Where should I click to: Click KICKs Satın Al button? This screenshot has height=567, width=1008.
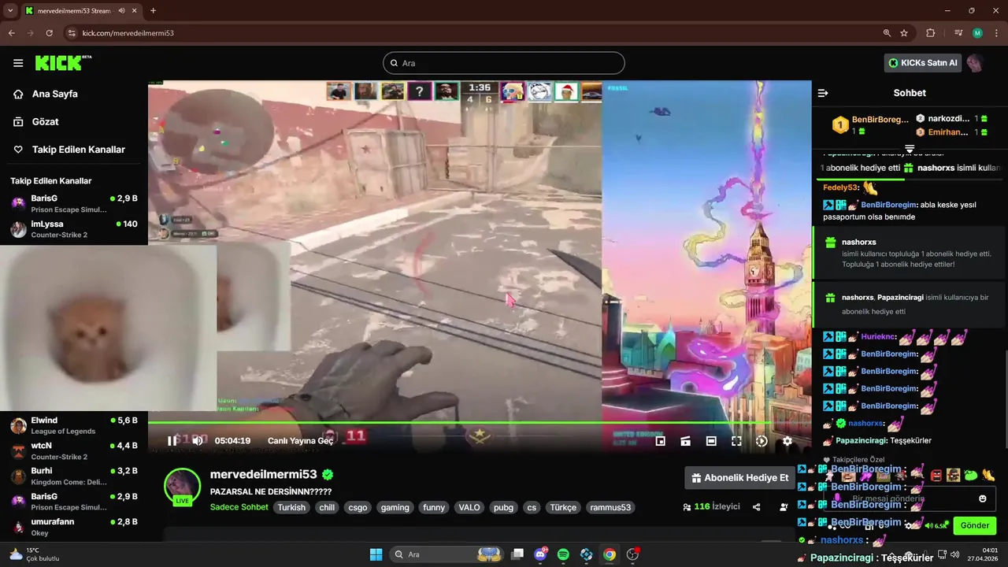[x=923, y=63]
